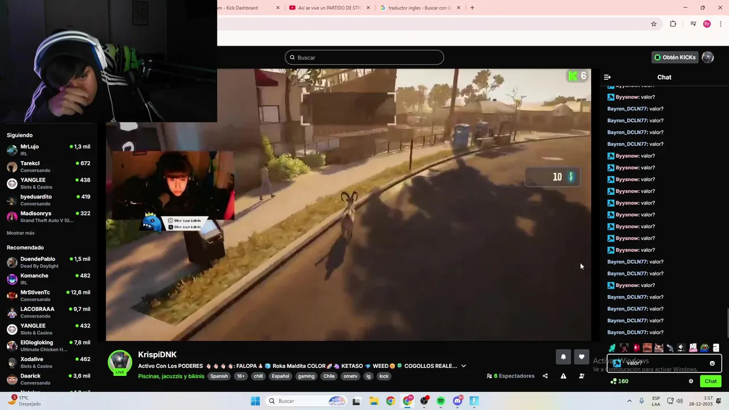Open the media controls icon in Chrome toolbar
Screen dimensions: 729x410
coord(693,24)
